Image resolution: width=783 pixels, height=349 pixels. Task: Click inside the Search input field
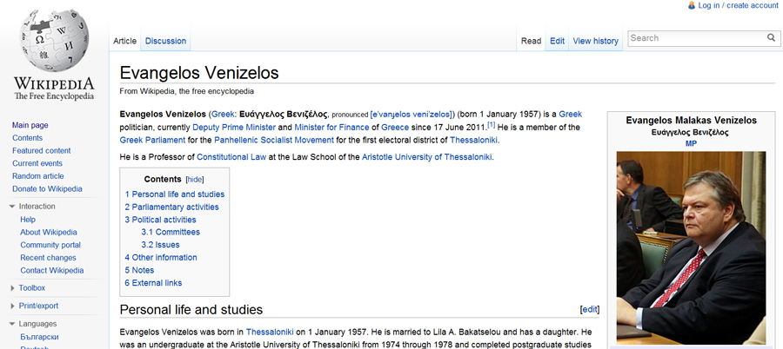pyautogui.click(x=694, y=38)
